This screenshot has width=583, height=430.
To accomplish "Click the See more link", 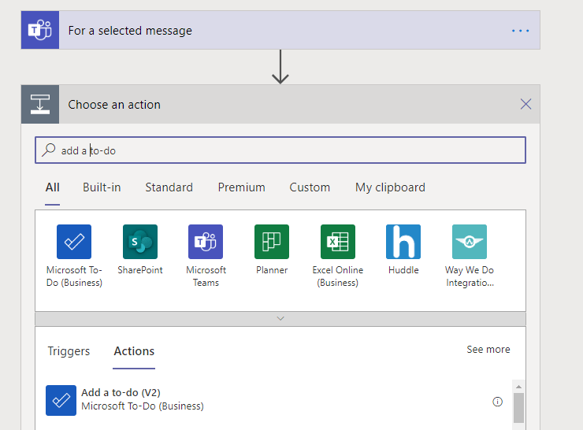I will 488,350.
